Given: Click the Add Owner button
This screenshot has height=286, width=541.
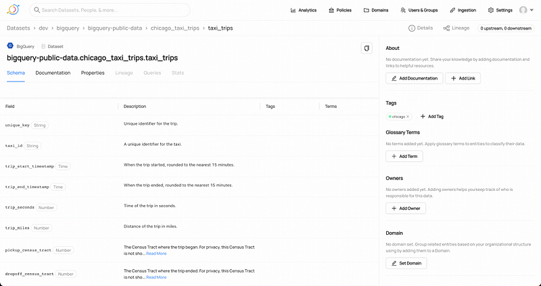Looking at the screenshot, I should click(406, 208).
